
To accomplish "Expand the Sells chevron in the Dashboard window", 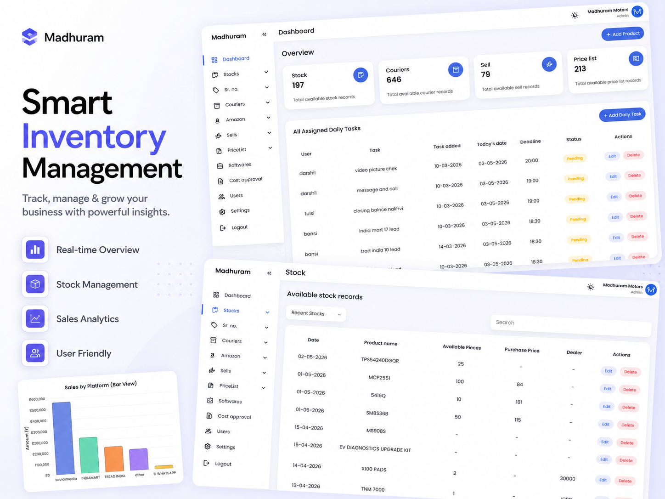I will (269, 133).
